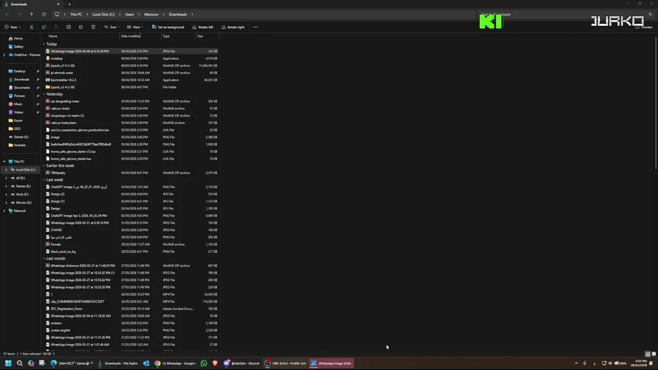The width and height of the screenshot is (658, 370).
Task: Click Users in the address breadcrumb
Action: pos(129,14)
